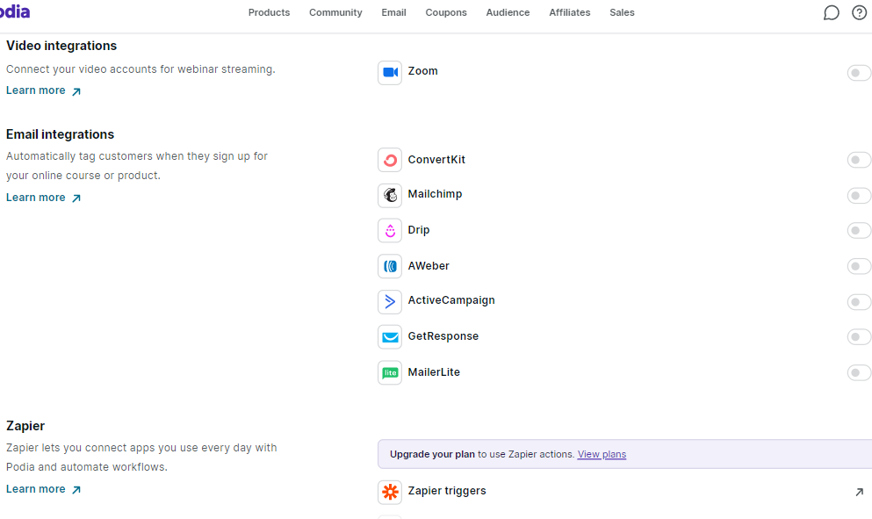Open Learn more under Video integrations
The height and width of the screenshot is (519, 872).
coord(43,90)
